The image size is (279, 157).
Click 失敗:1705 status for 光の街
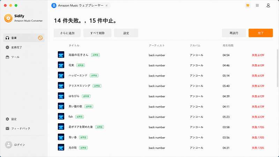[258, 148]
